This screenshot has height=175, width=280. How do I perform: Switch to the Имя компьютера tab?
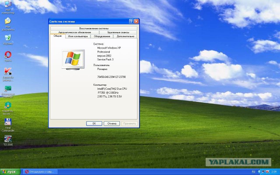[x=78, y=36]
